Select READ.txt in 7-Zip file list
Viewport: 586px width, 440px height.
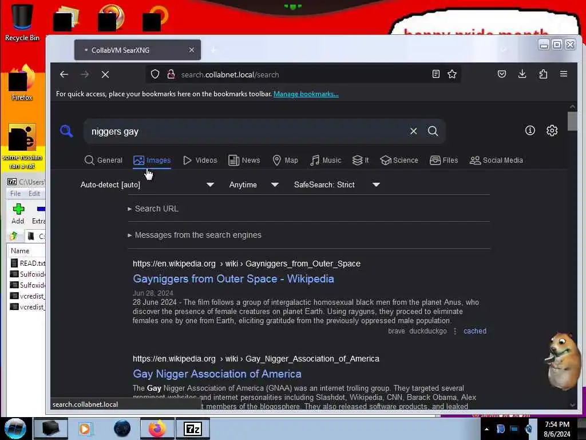27,263
